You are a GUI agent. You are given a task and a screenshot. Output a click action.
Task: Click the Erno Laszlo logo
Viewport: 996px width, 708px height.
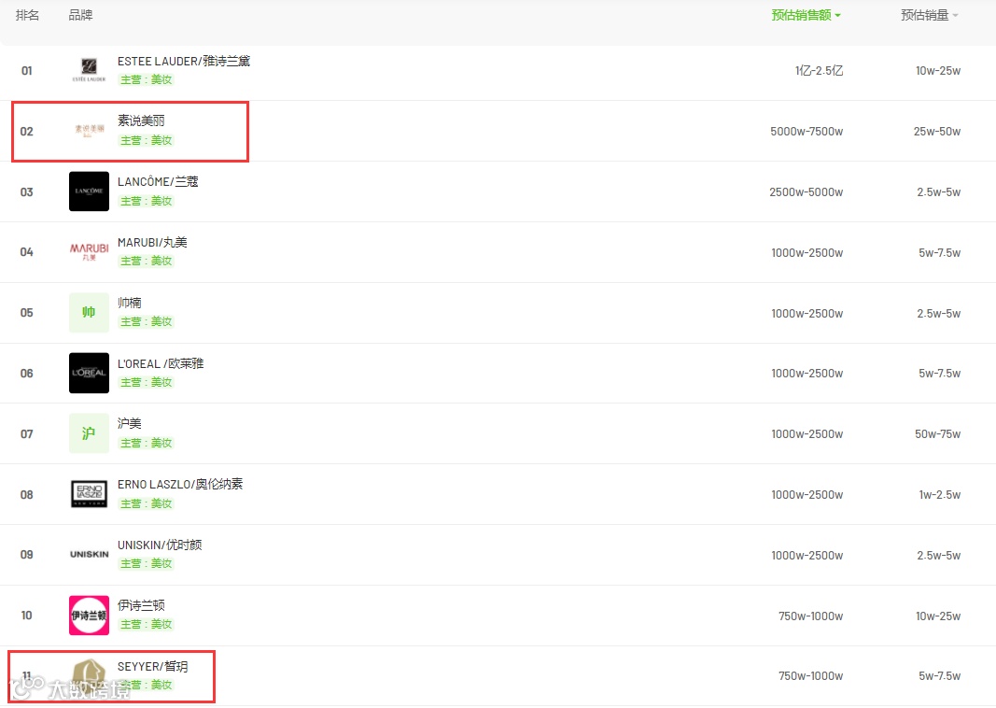tap(89, 494)
